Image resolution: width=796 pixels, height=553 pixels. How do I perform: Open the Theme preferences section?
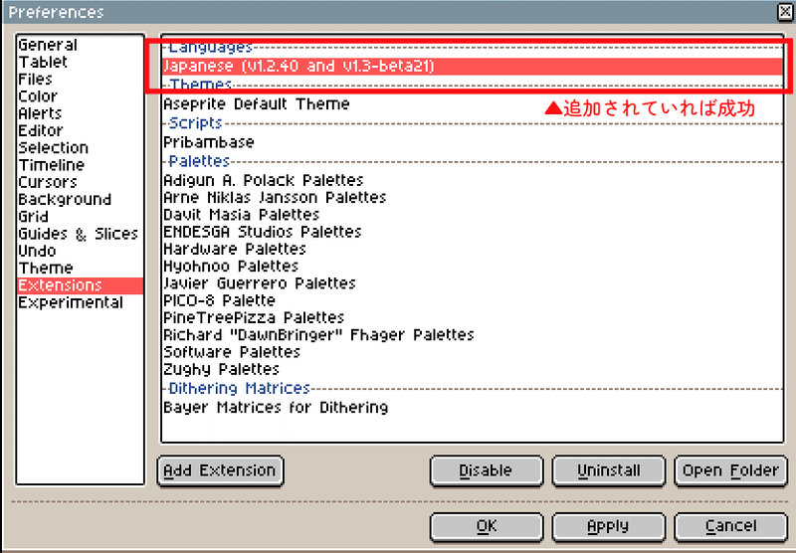point(81,268)
